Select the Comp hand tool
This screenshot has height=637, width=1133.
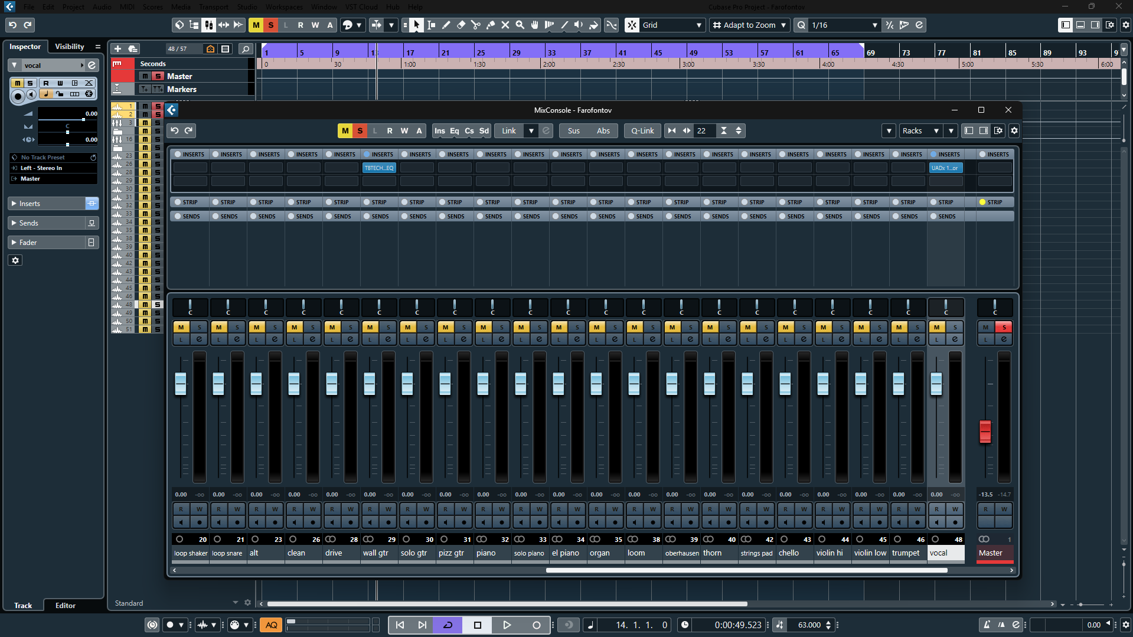pos(535,25)
